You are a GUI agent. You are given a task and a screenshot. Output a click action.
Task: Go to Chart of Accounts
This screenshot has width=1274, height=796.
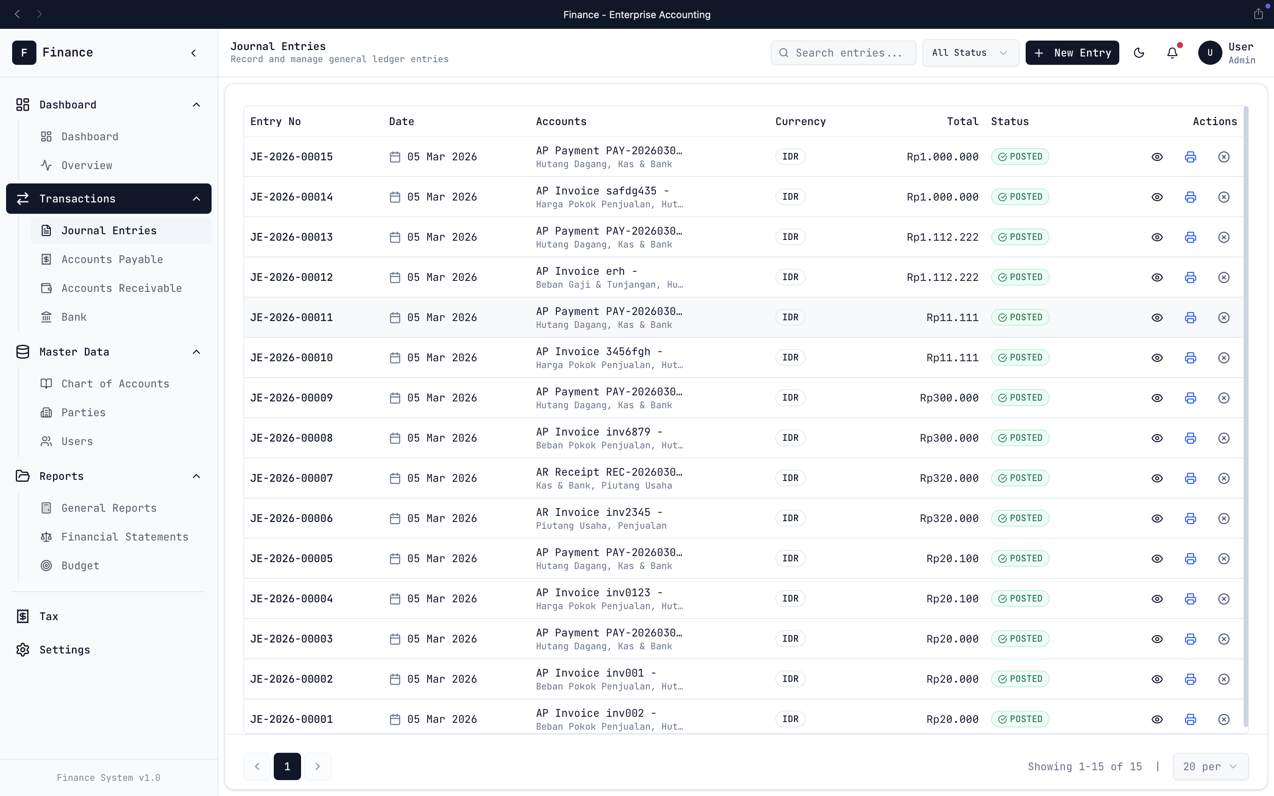[x=115, y=384]
